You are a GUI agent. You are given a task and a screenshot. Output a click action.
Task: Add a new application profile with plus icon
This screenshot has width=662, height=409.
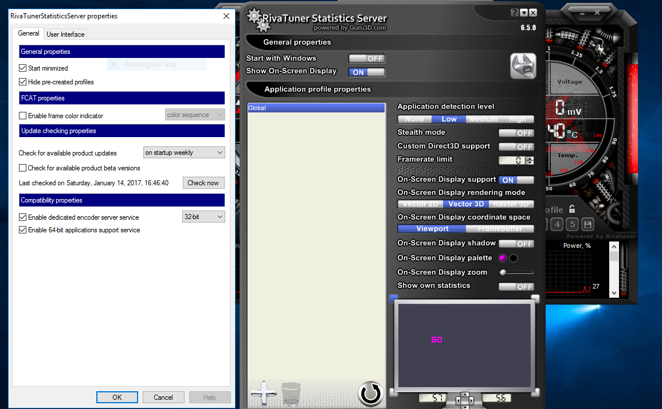[264, 394]
